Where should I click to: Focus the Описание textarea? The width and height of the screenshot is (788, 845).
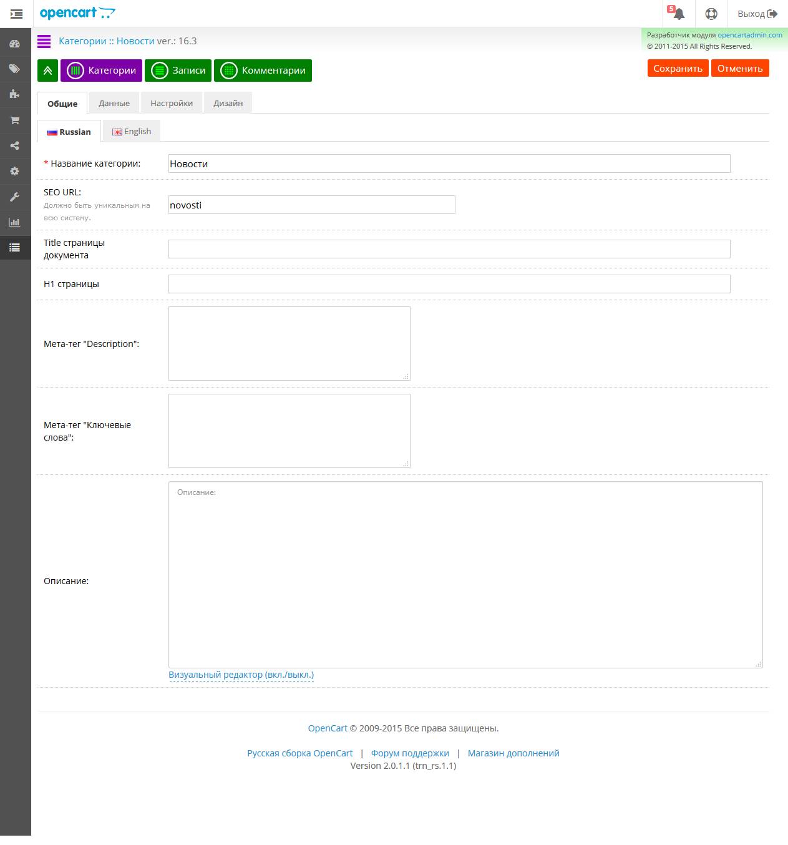tap(465, 575)
